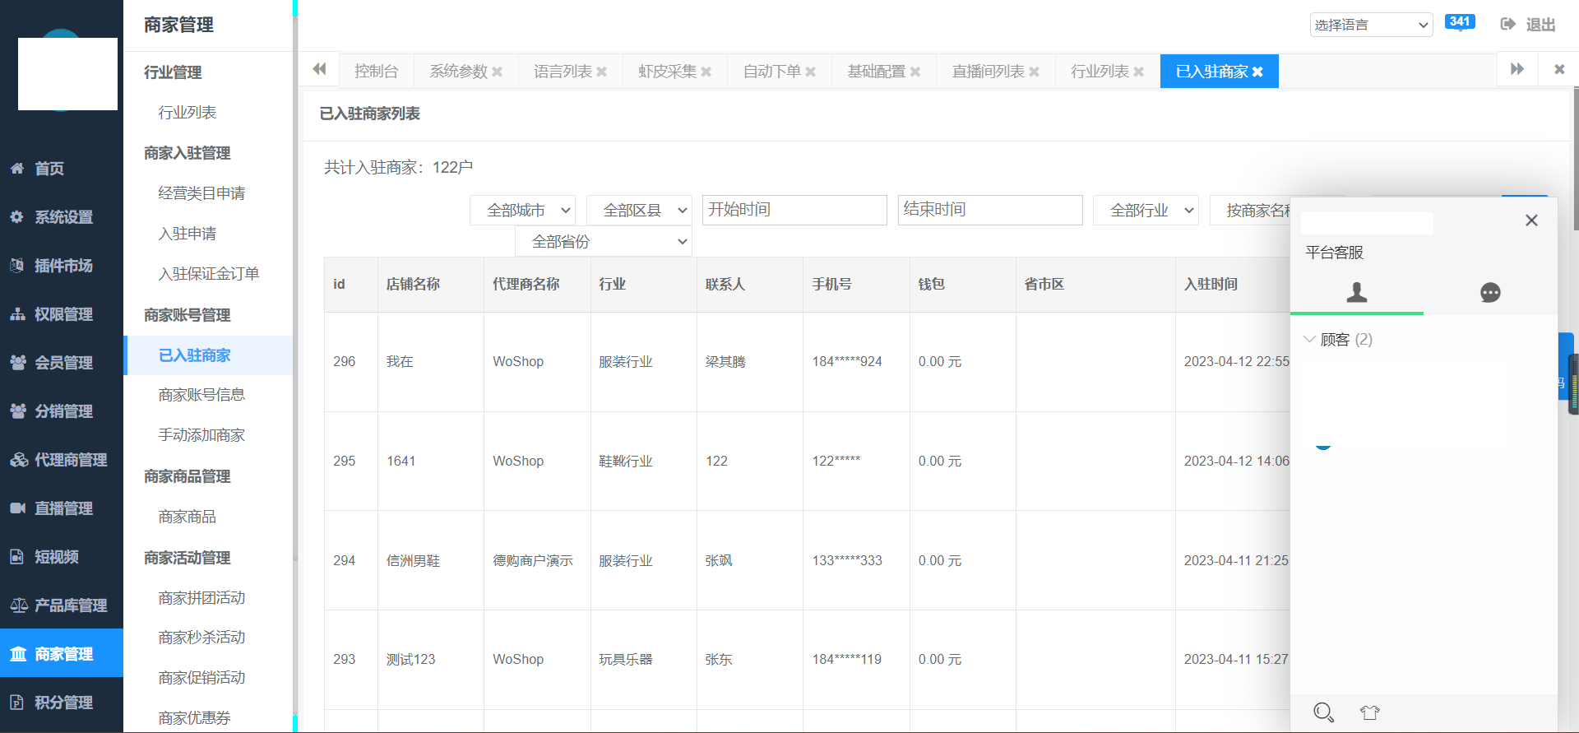Open 产品库管理 in sidebar
The width and height of the screenshot is (1579, 733).
point(62,605)
